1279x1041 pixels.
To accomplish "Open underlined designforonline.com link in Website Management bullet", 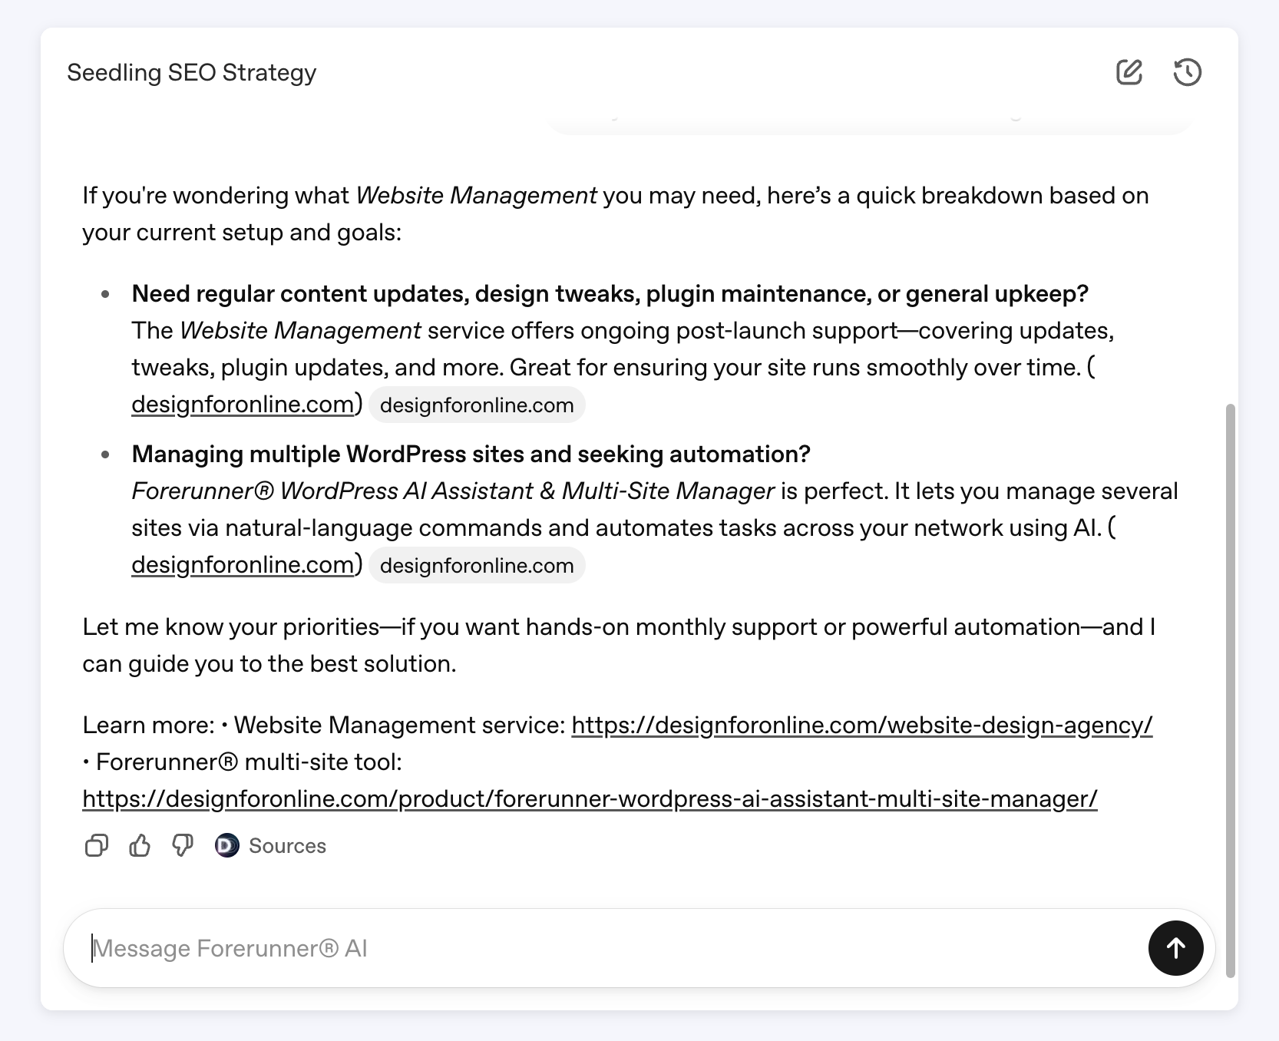I will coord(243,405).
